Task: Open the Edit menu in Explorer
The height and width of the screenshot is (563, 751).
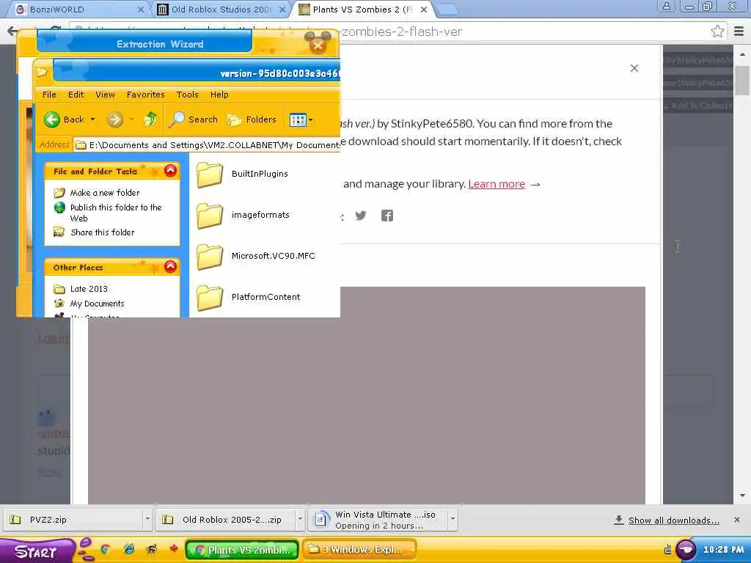Action: [76, 95]
